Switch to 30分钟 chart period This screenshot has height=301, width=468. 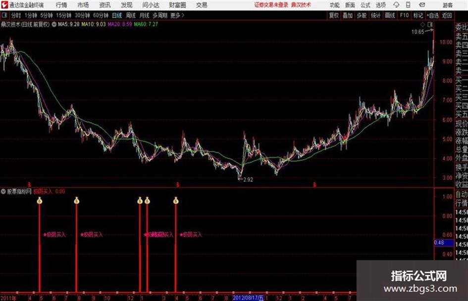coord(82,15)
